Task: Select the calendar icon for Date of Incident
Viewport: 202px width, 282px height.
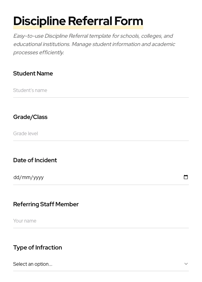Action: point(186,177)
